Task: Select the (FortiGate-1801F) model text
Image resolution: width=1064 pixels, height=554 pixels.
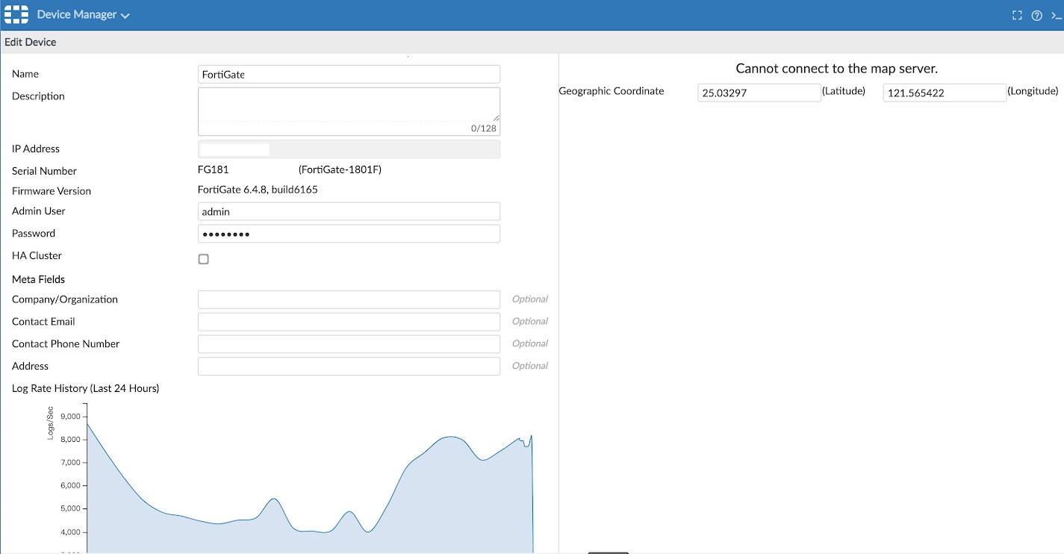Action: click(340, 169)
